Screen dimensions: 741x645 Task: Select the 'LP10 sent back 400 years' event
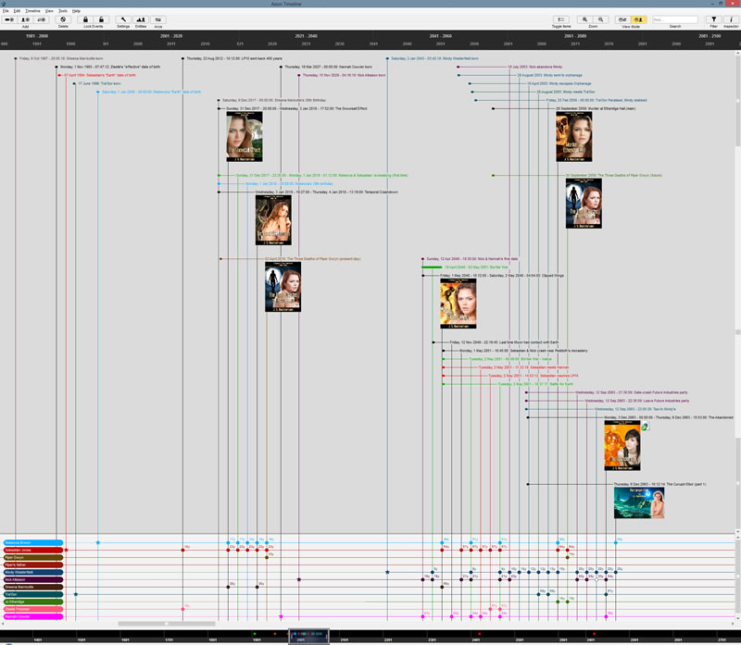(234, 58)
